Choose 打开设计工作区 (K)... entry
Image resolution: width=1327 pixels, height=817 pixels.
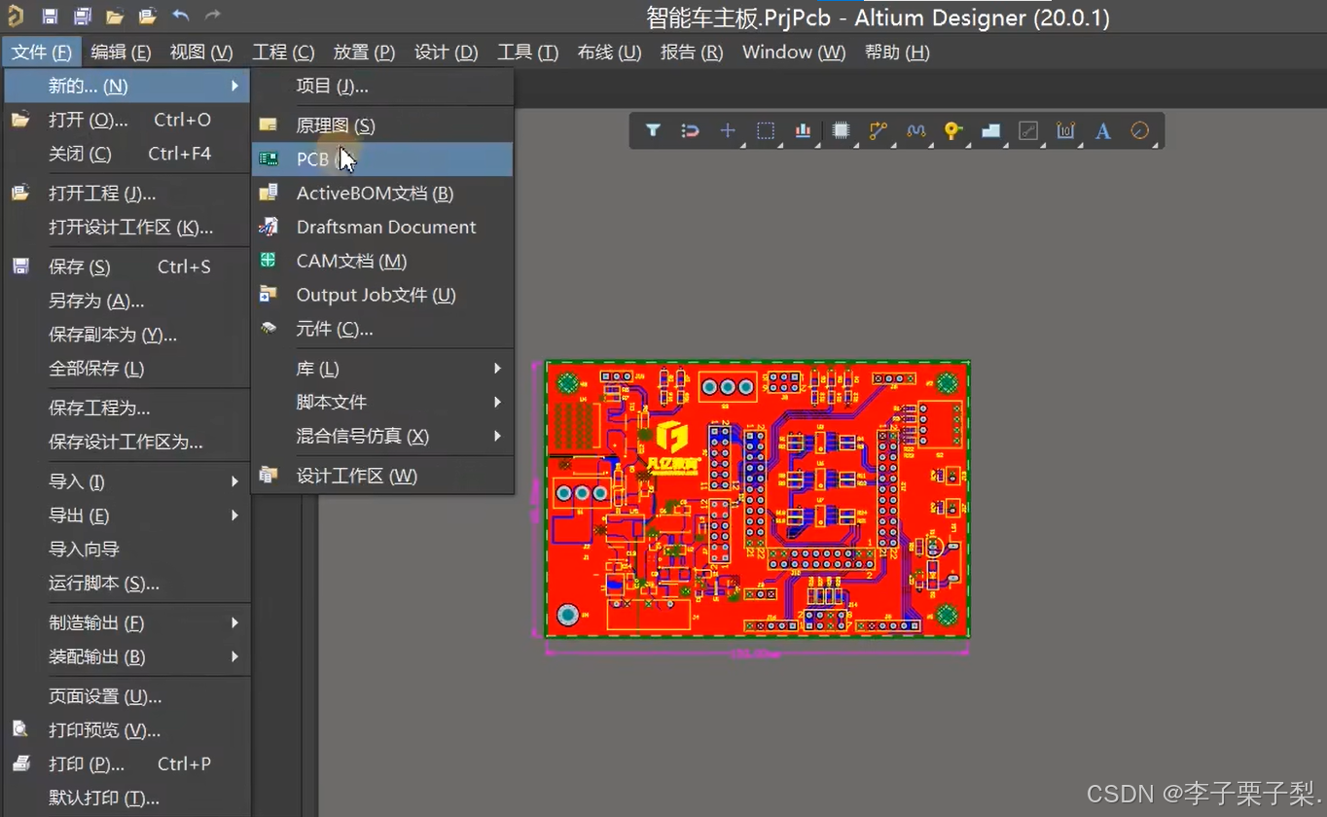coord(127,228)
